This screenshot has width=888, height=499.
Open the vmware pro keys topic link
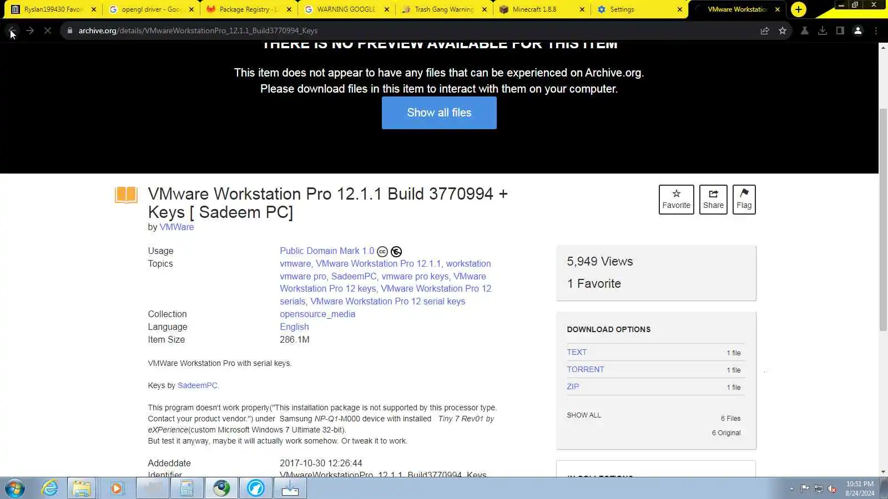click(415, 276)
